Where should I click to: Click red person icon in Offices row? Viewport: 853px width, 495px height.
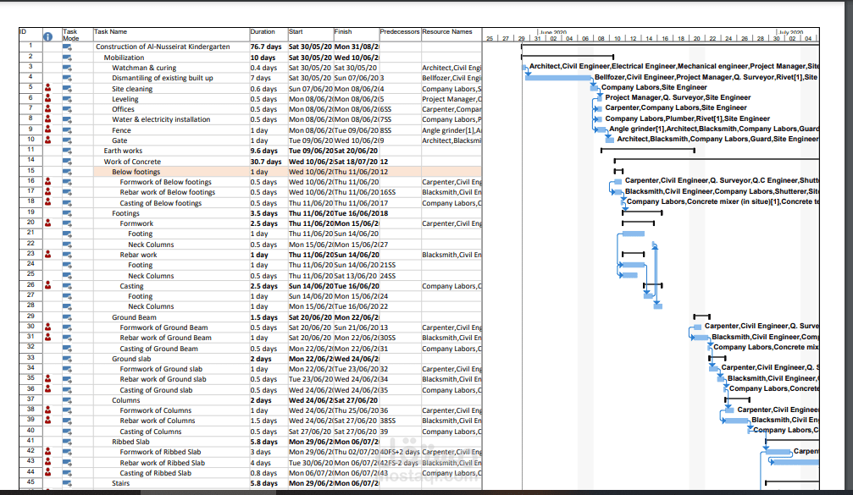click(48, 108)
